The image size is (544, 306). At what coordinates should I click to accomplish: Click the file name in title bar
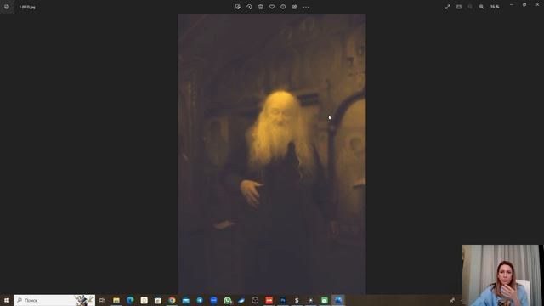point(27,7)
